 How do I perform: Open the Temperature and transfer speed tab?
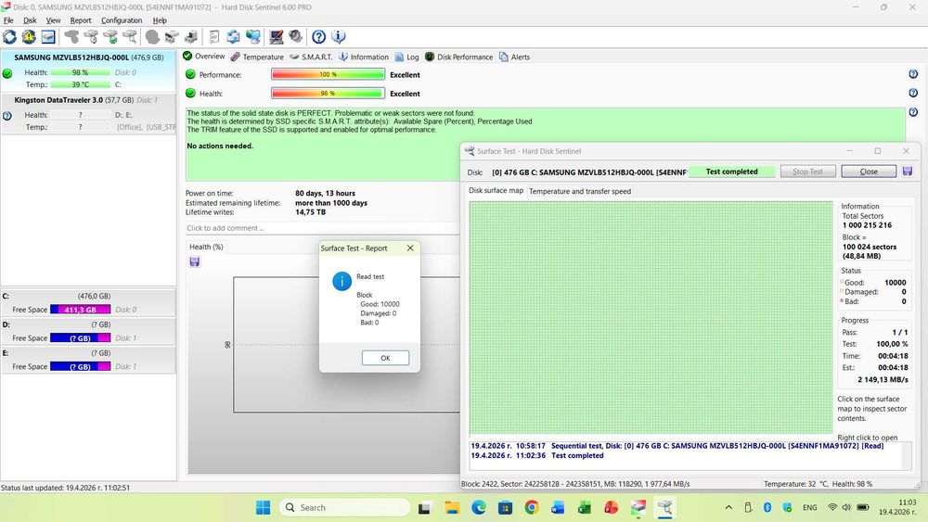click(579, 191)
